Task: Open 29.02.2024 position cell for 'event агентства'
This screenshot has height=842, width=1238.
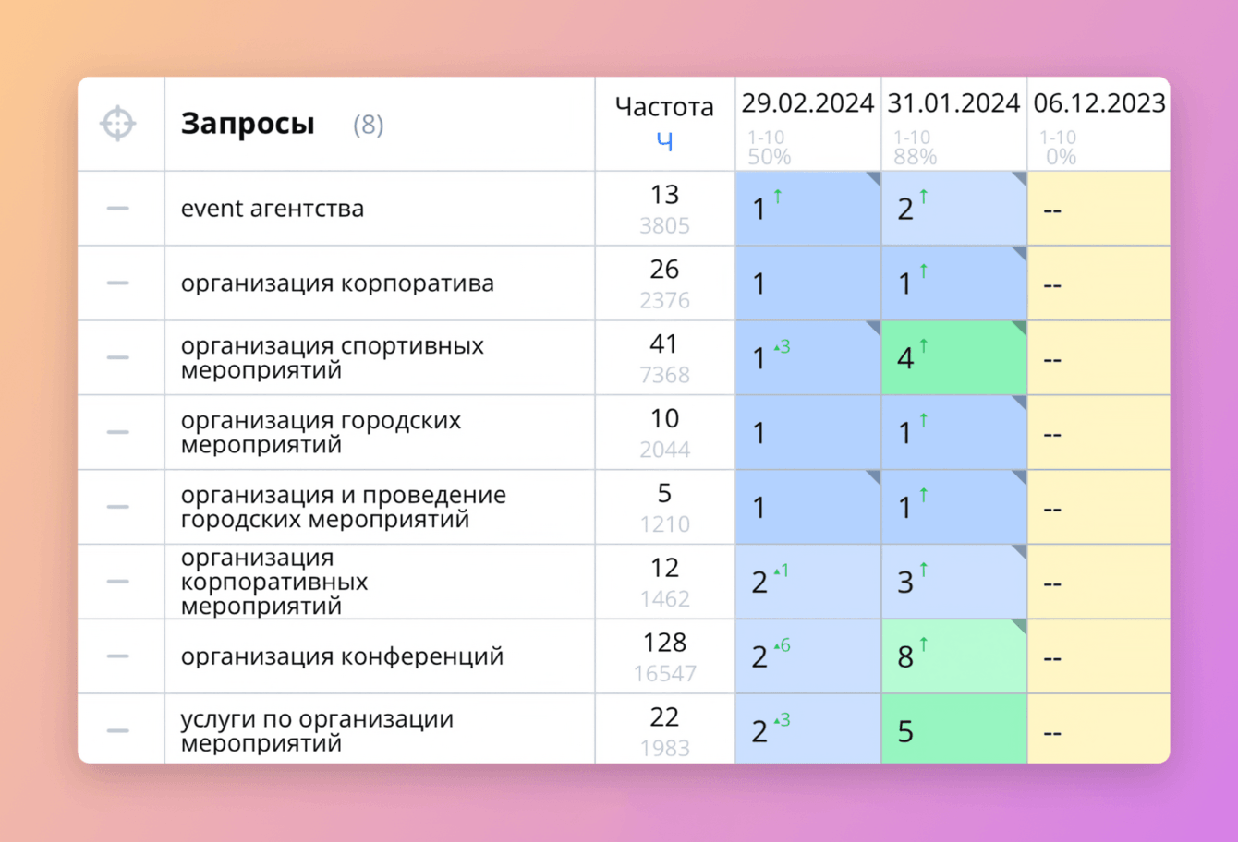Action: pos(808,209)
